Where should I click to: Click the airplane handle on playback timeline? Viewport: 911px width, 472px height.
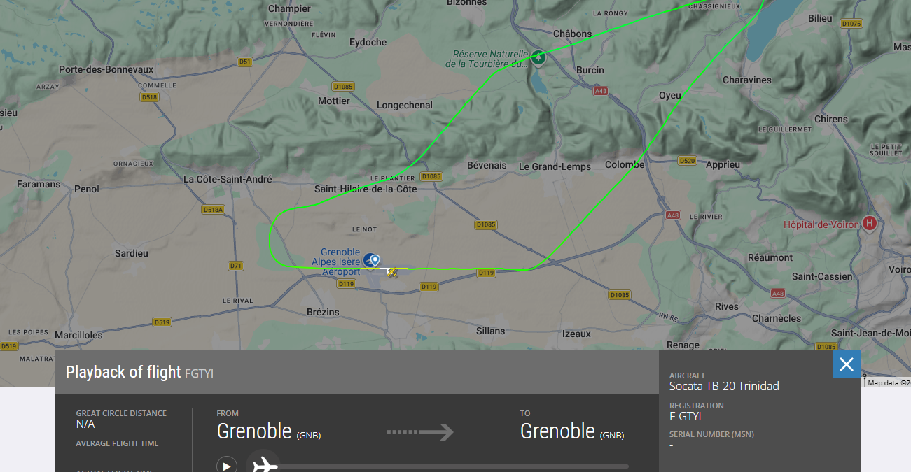(x=263, y=464)
